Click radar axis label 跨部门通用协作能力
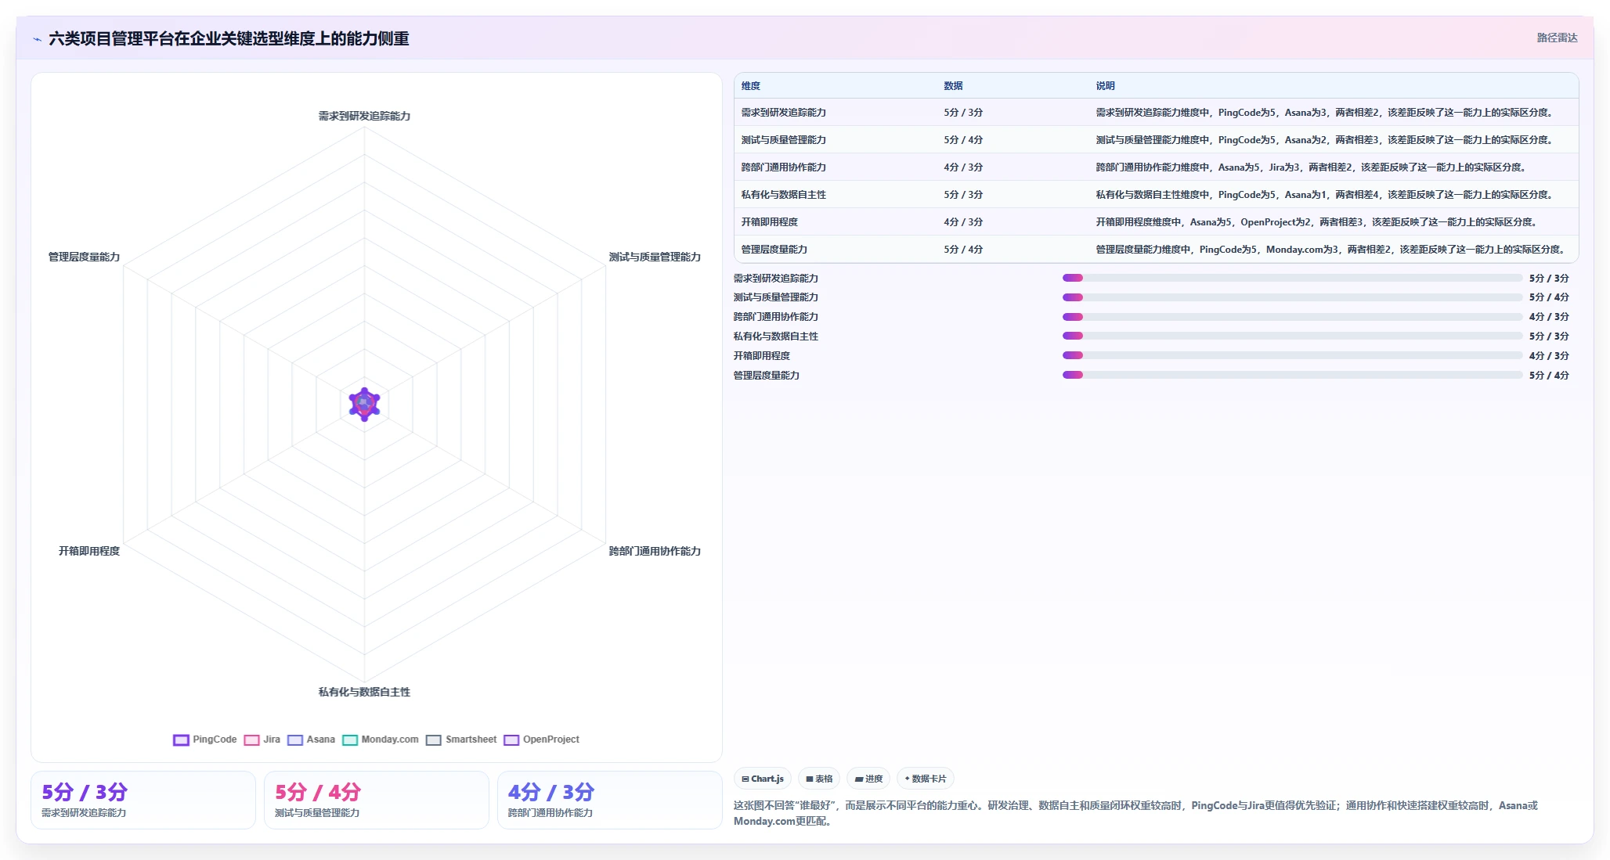1610x860 pixels. coord(655,551)
